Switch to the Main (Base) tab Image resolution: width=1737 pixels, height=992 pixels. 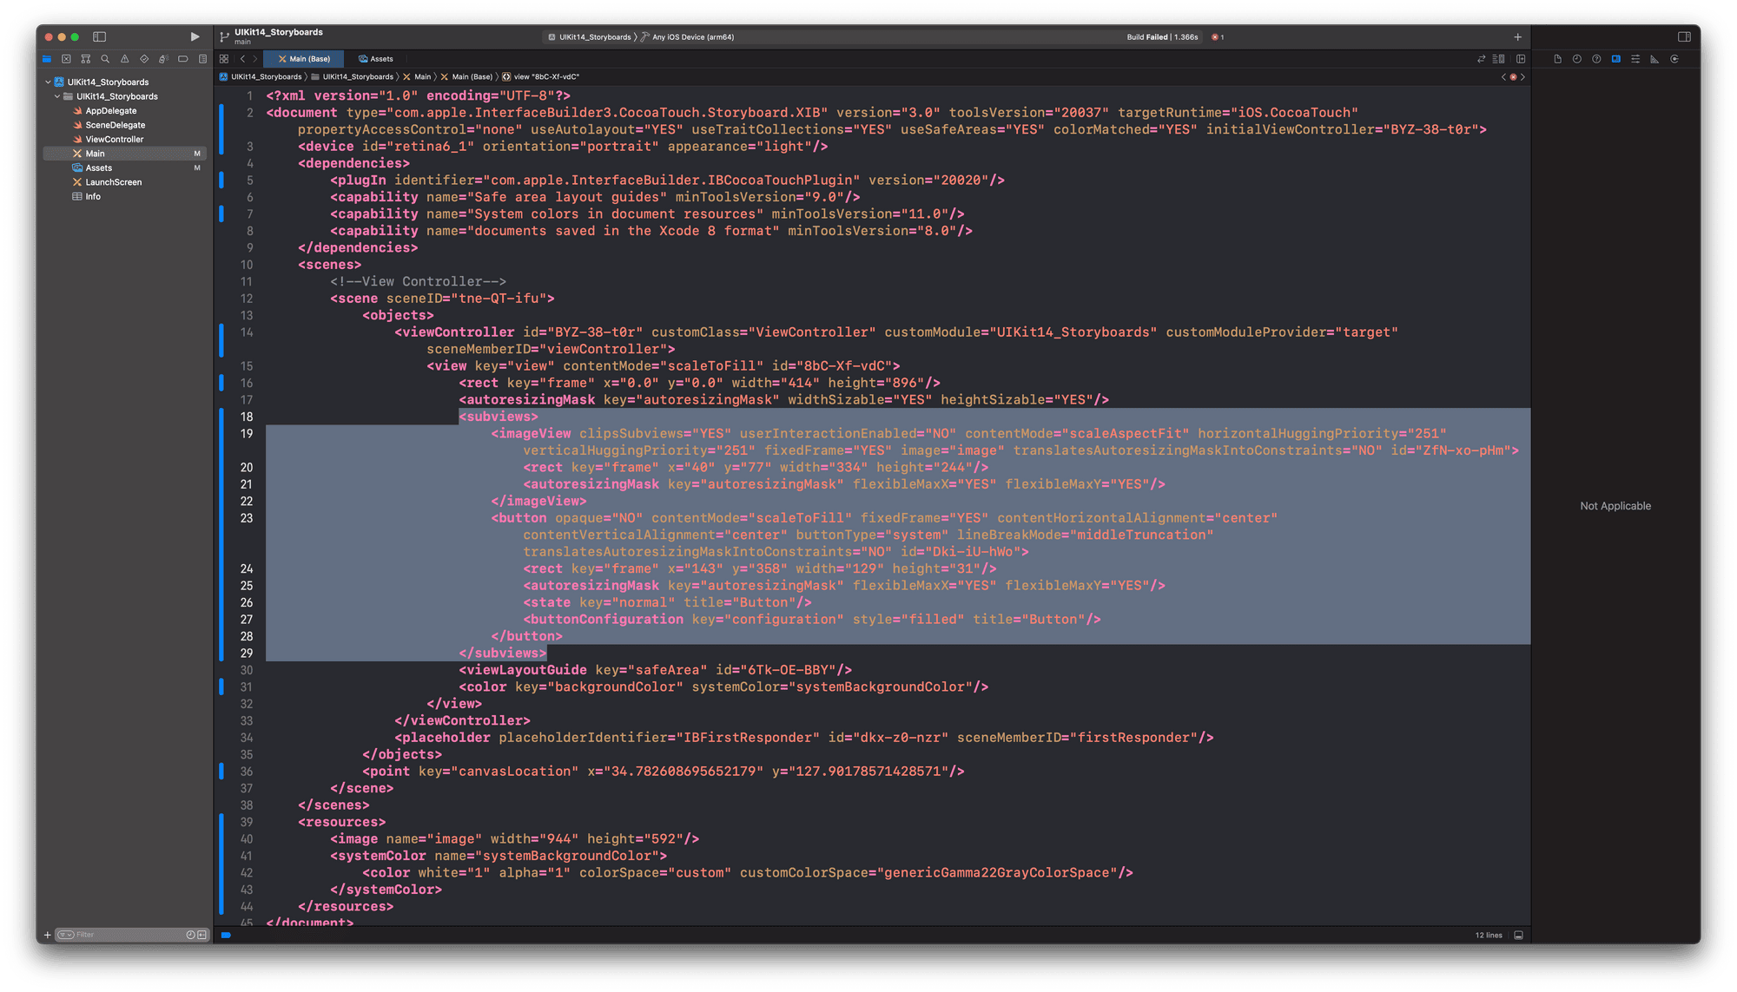(x=304, y=59)
